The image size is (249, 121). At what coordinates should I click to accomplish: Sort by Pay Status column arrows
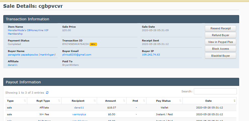tap(180, 101)
